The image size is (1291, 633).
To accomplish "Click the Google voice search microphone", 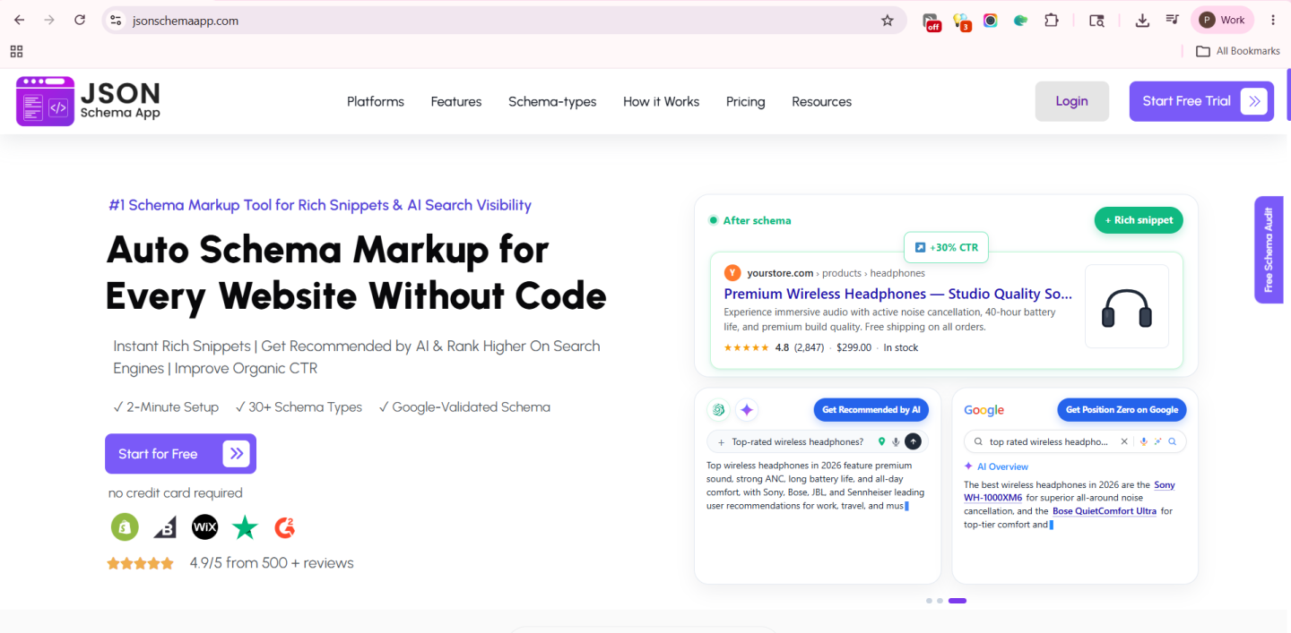I will [1143, 441].
